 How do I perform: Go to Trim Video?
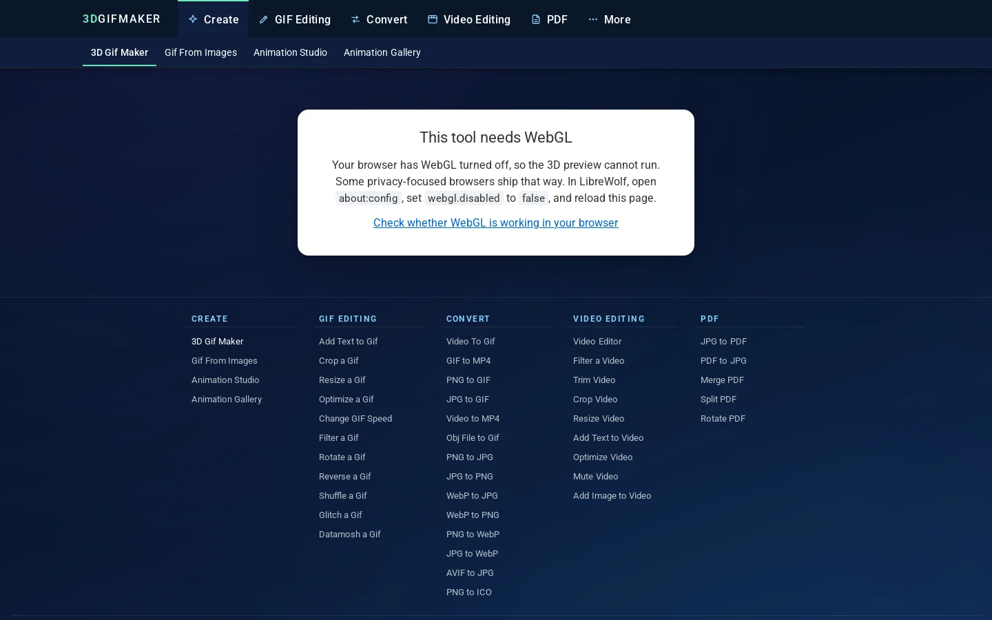coord(595,380)
